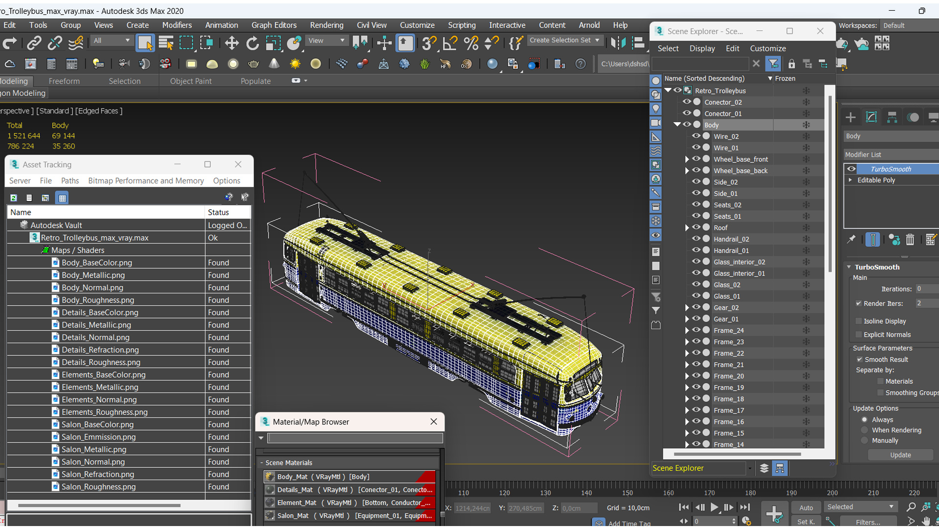
Task: Enable the Isoline Display checkbox
Action: pyautogui.click(x=859, y=321)
